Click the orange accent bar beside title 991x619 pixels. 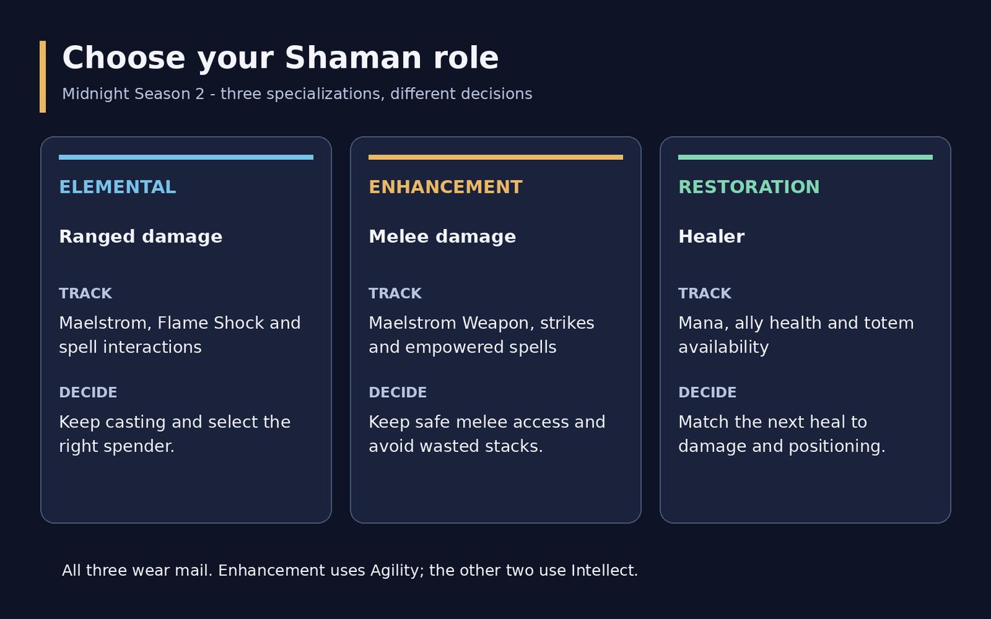pyautogui.click(x=43, y=77)
